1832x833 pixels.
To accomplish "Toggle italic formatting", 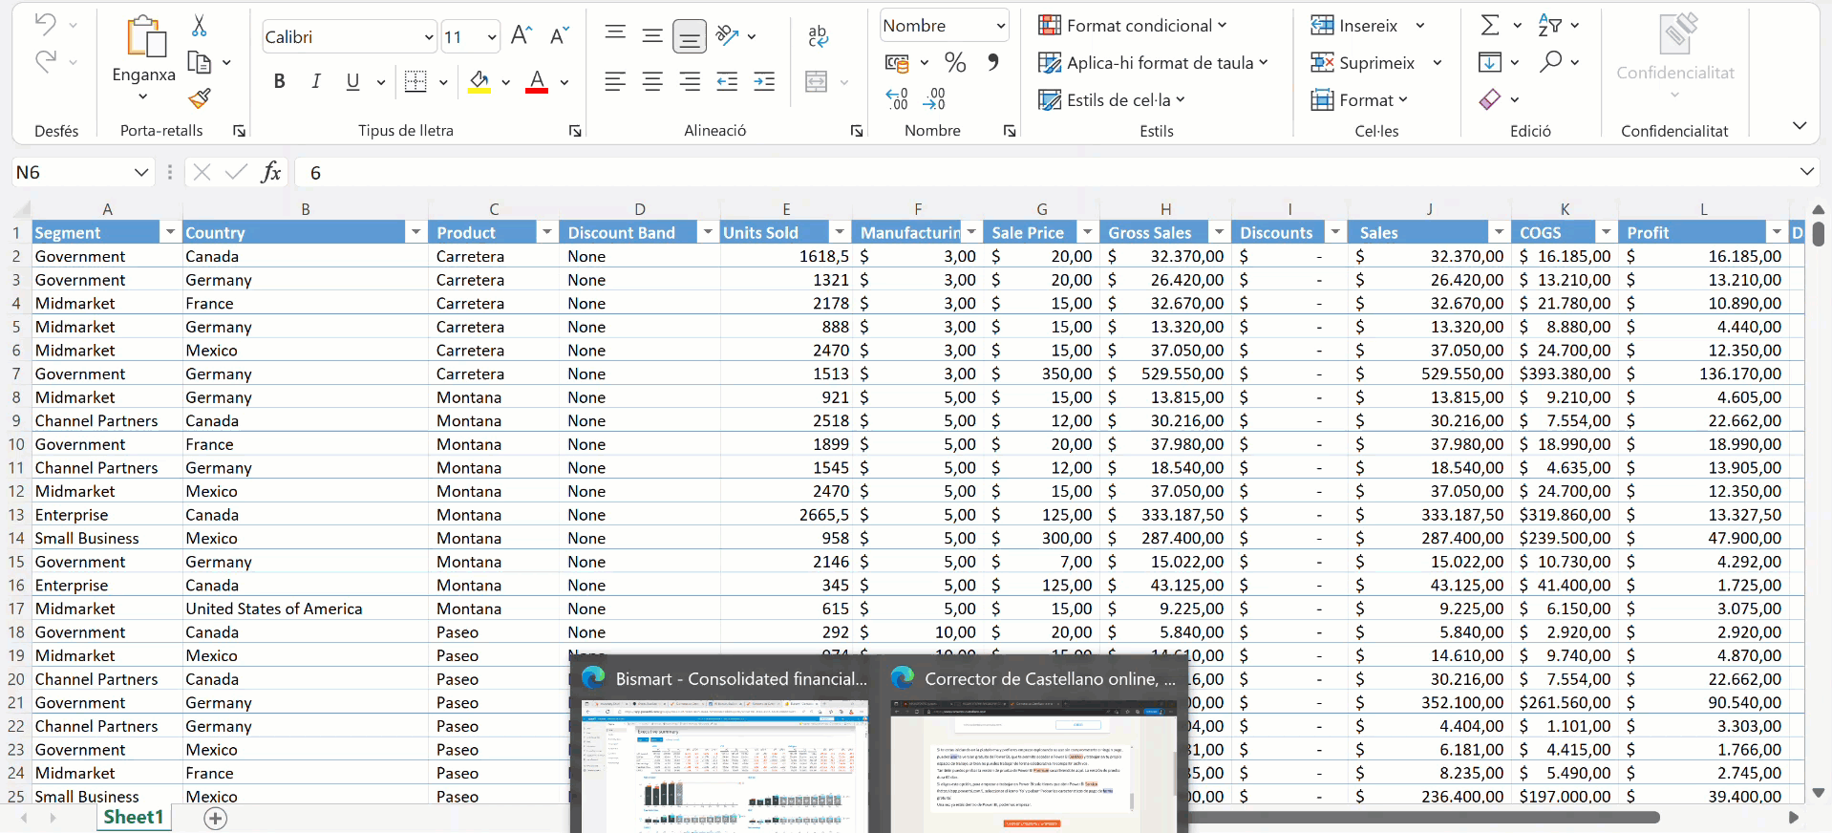I will (x=316, y=82).
